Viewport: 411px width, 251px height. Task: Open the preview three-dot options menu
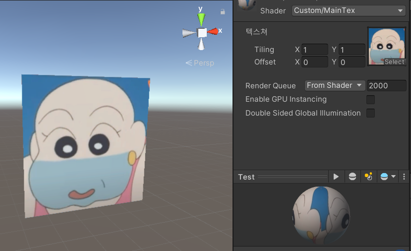404,177
